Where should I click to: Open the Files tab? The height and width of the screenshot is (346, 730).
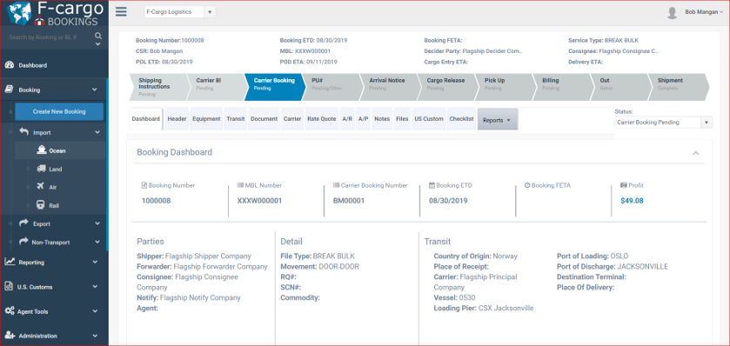pyautogui.click(x=402, y=119)
